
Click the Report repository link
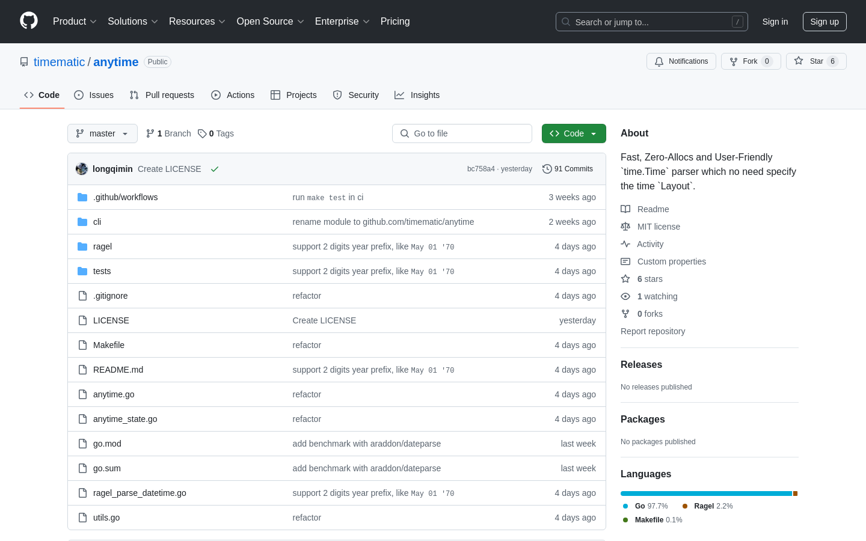653,331
